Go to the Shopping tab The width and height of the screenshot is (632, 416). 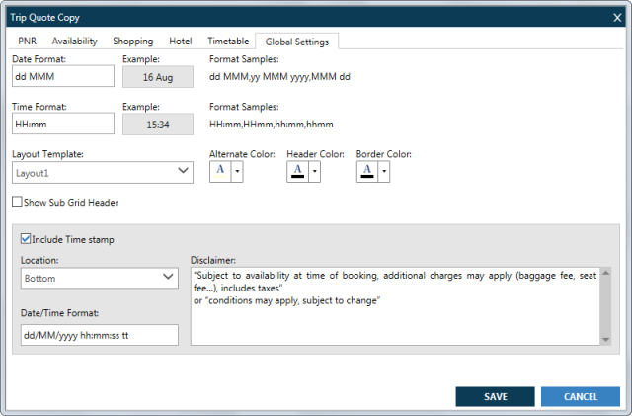132,42
